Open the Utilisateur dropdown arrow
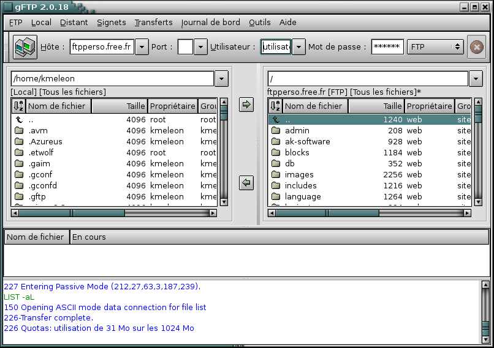The width and height of the screenshot is (494, 348). 298,47
